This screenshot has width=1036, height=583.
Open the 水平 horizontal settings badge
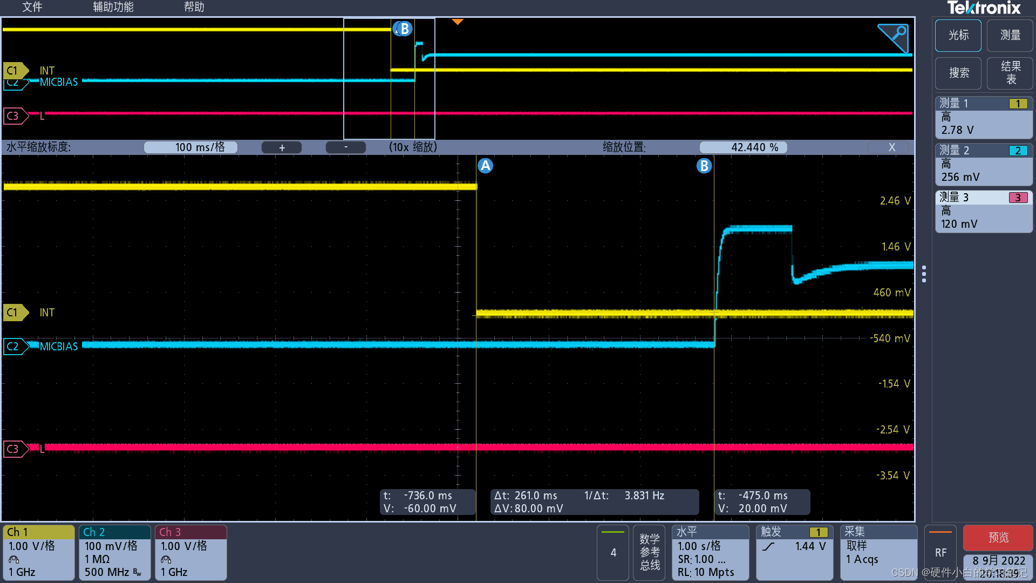(x=711, y=552)
